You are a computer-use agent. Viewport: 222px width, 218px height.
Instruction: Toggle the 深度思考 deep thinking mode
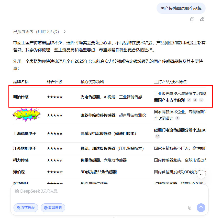pyautogui.click(x=26, y=208)
